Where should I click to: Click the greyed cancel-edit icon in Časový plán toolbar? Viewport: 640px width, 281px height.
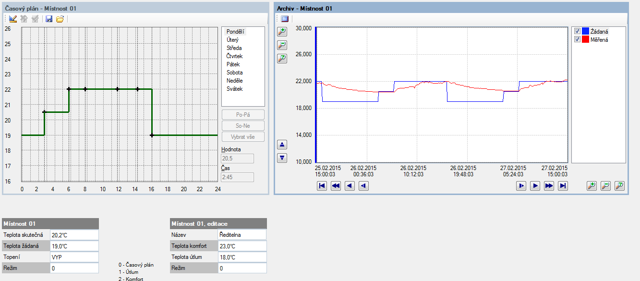pos(24,19)
